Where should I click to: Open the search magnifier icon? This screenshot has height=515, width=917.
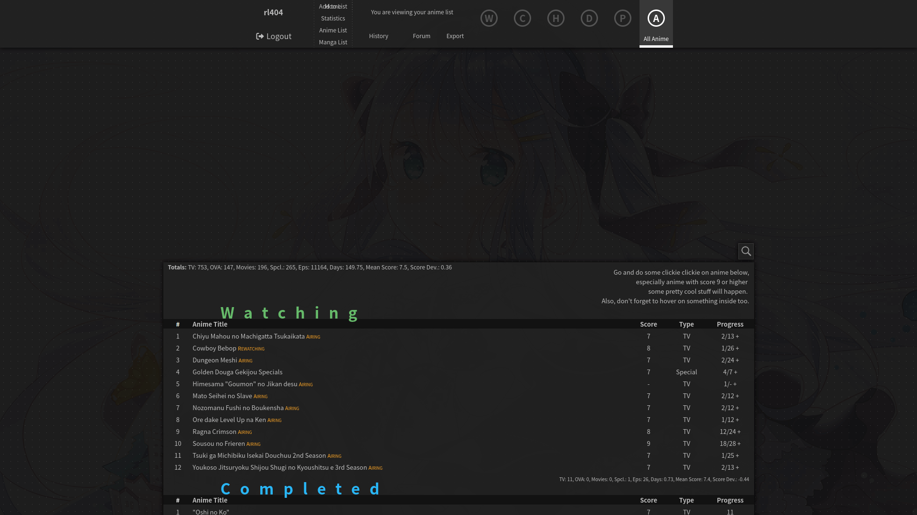(746, 251)
